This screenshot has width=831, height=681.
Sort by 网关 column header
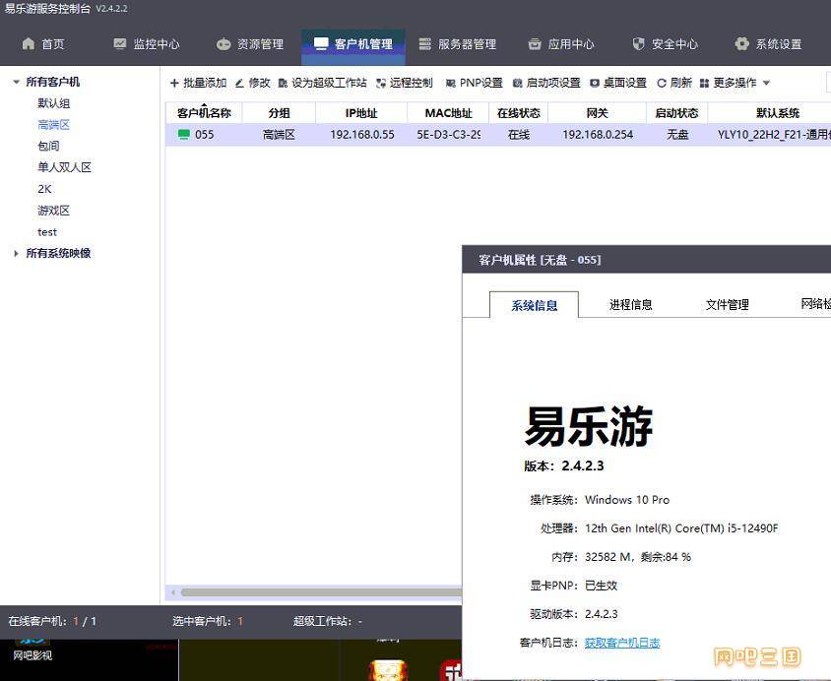coord(598,113)
